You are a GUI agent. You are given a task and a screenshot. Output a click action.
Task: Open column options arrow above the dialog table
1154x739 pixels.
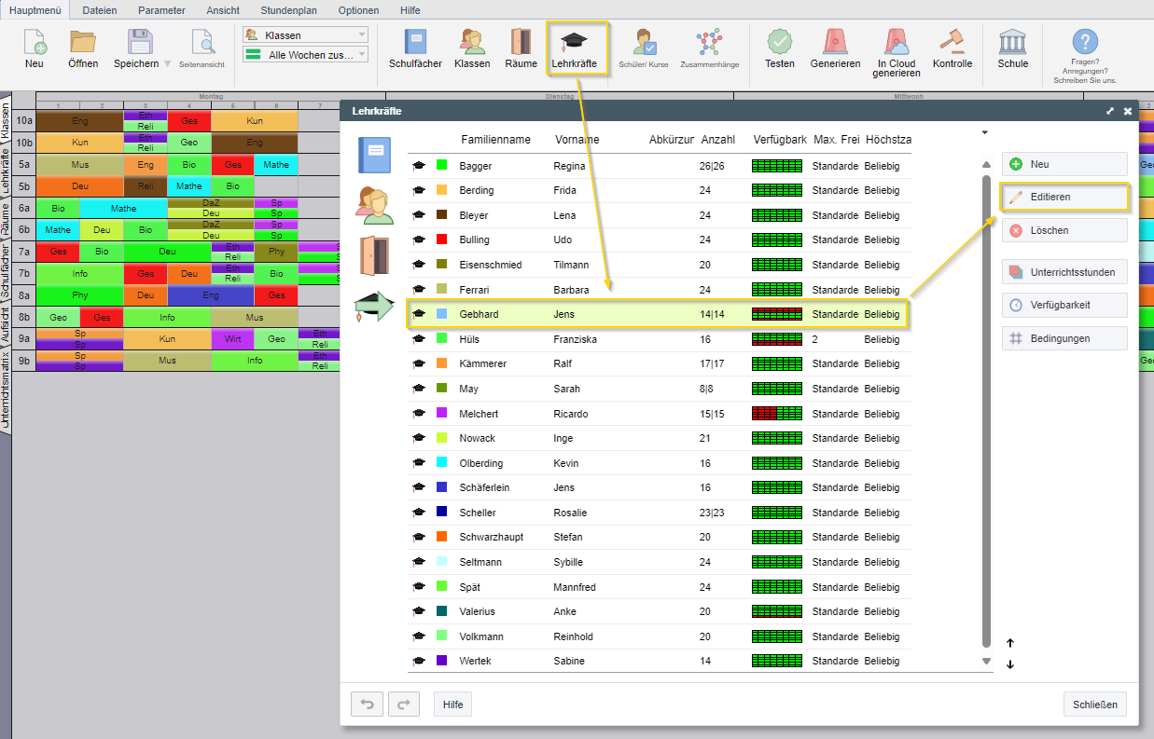click(984, 132)
